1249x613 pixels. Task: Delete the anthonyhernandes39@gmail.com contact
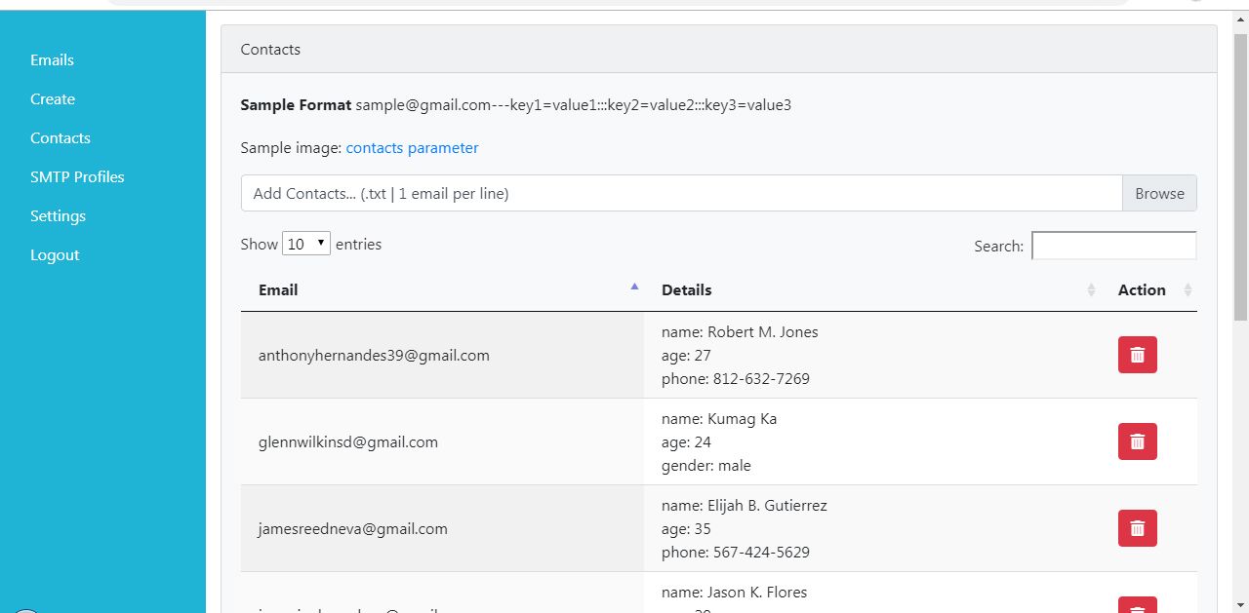click(x=1137, y=355)
